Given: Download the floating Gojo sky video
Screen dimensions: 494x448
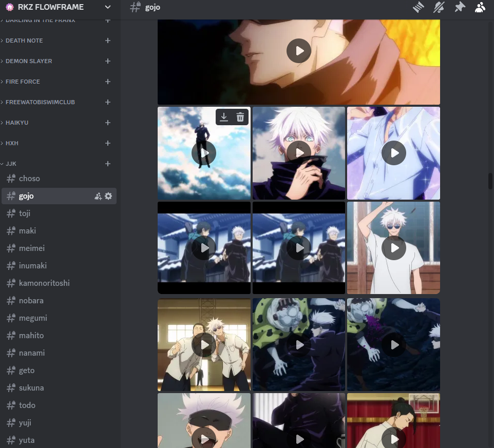Looking at the screenshot, I should tap(224, 117).
